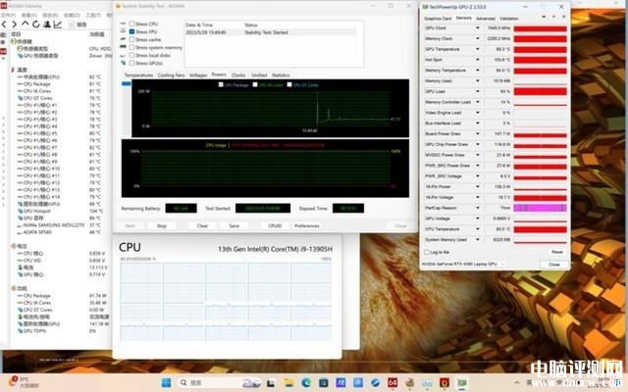
Task: Click the graph icon in AIDA64 toolbar
Action: pos(58,24)
